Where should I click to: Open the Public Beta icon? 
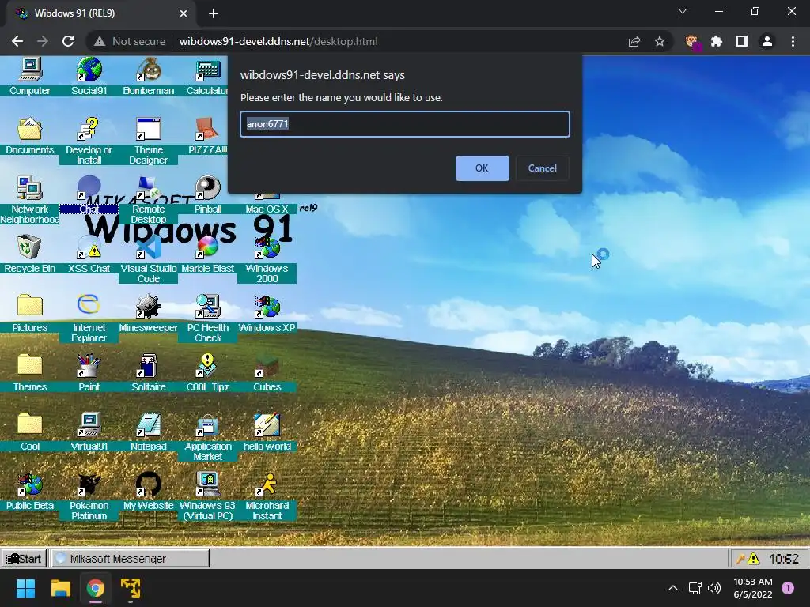[x=29, y=484]
